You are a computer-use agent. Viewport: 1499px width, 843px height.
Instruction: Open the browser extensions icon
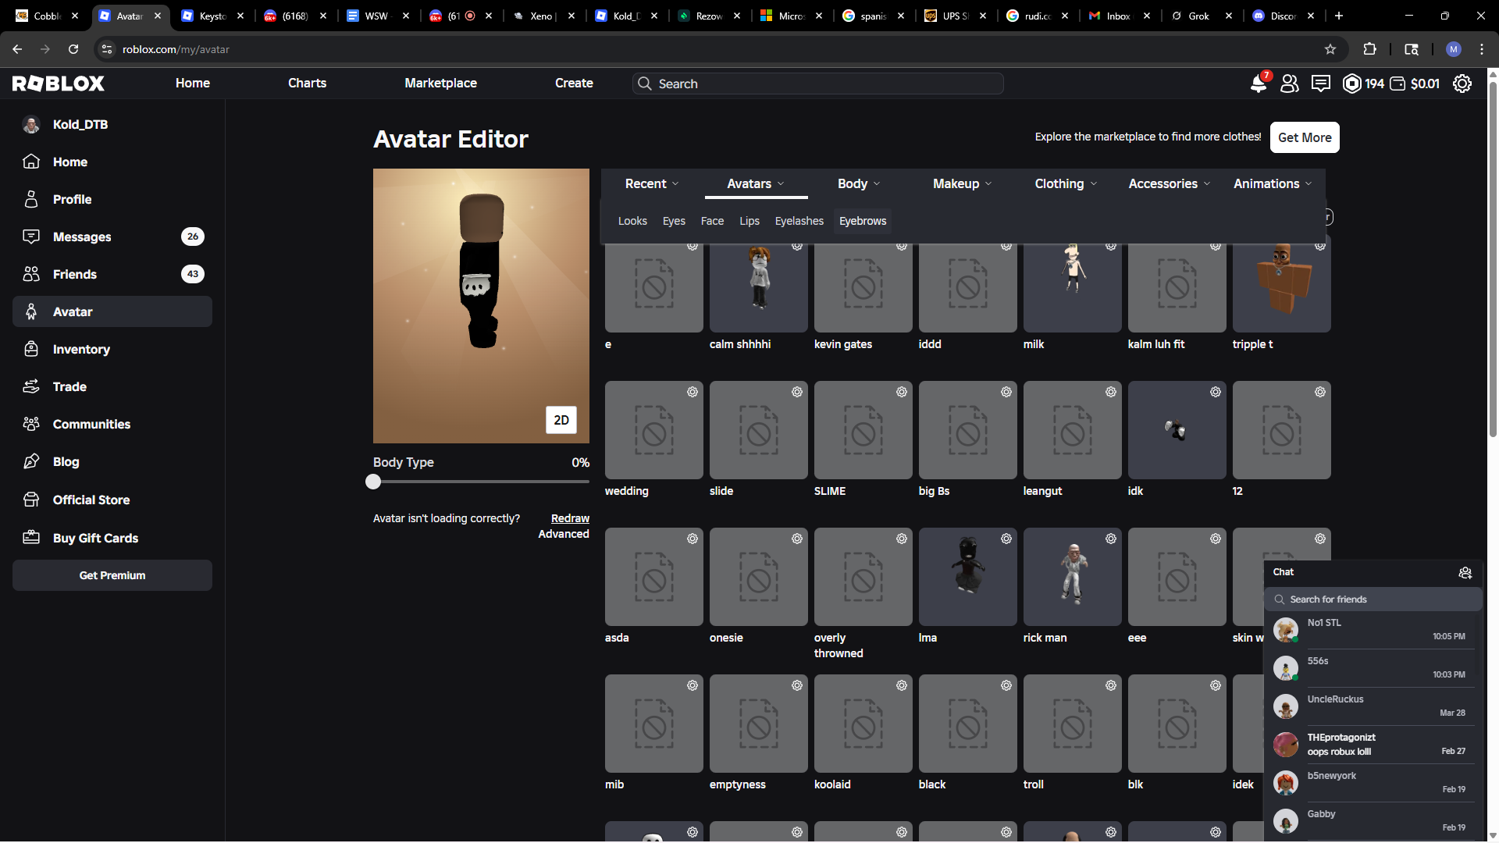coord(1369,49)
